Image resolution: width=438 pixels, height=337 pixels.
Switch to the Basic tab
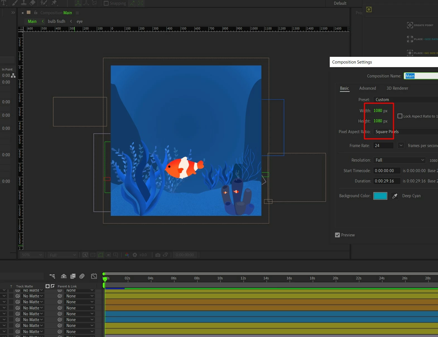[344, 88]
